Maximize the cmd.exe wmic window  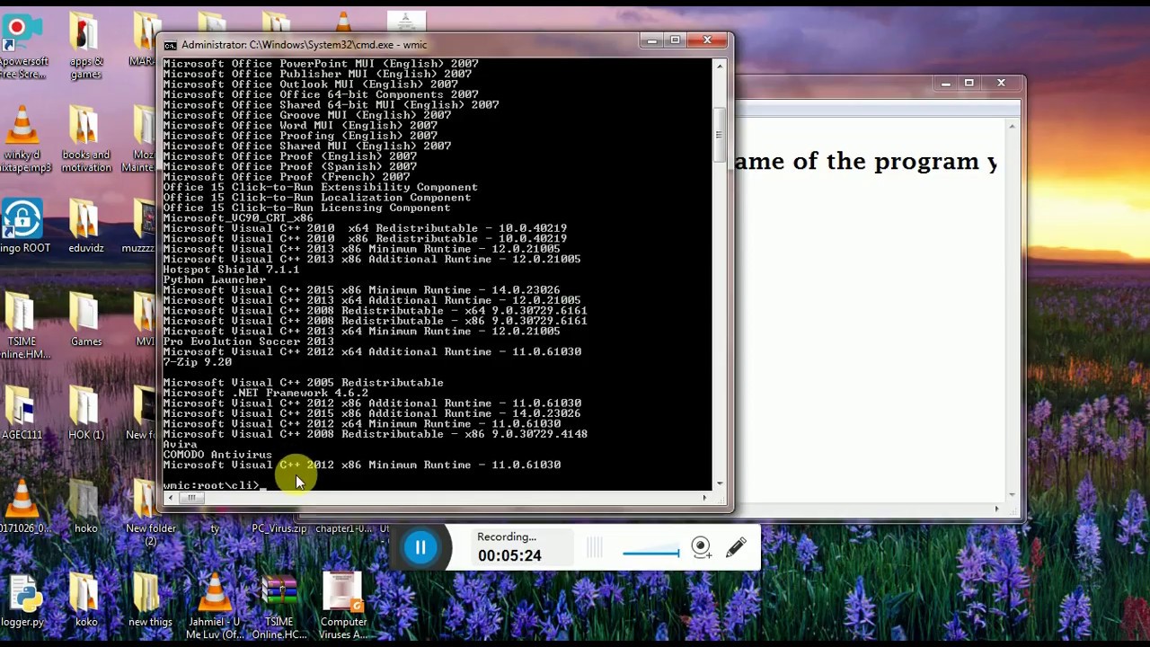click(x=675, y=40)
